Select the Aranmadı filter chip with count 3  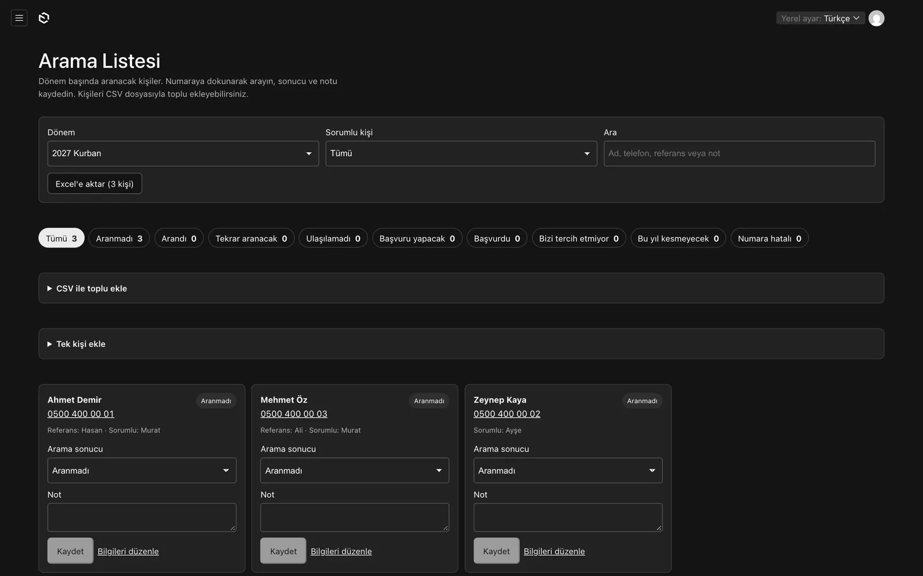[119, 238]
